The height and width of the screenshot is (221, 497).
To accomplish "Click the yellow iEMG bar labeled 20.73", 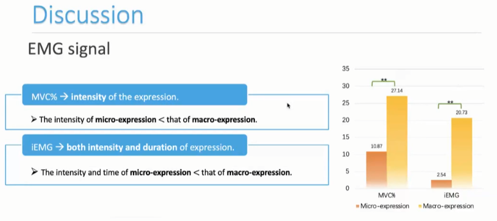I will click(x=462, y=153).
